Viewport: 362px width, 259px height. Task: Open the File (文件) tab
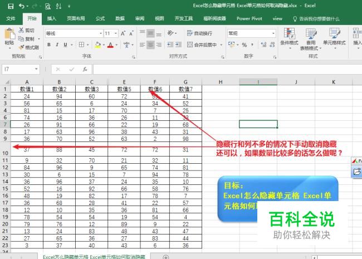(11, 18)
